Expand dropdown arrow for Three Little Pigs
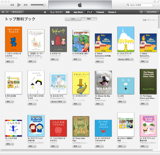160x155 pixels. (80, 146)
